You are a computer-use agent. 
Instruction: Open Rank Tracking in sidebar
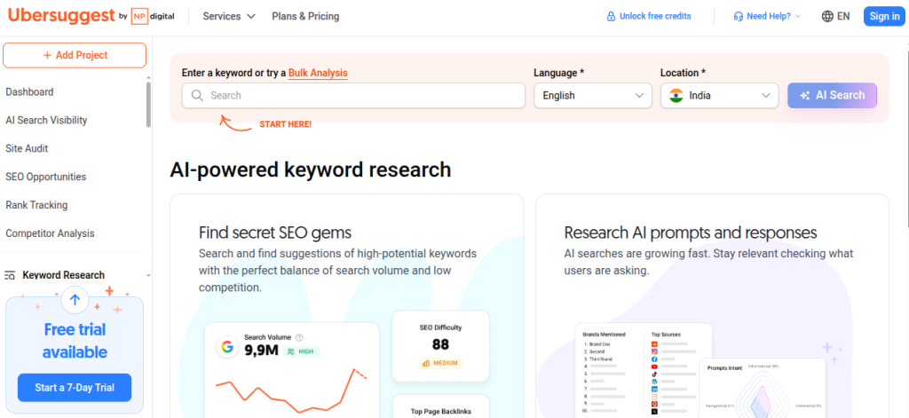[x=36, y=205]
